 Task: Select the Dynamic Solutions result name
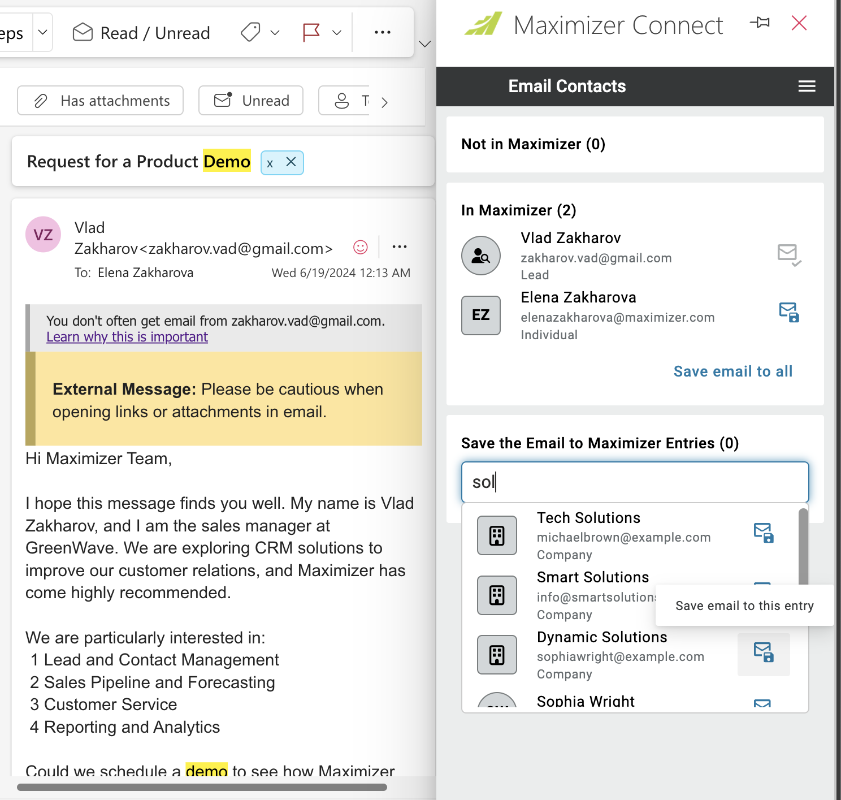[x=602, y=637]
